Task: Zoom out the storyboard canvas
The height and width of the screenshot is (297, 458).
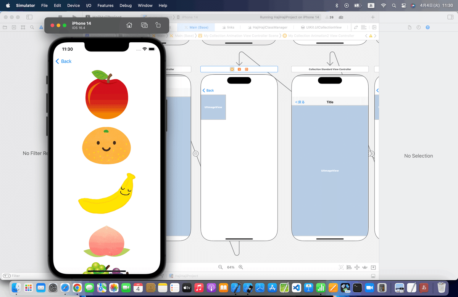Action: coord(220,267)
